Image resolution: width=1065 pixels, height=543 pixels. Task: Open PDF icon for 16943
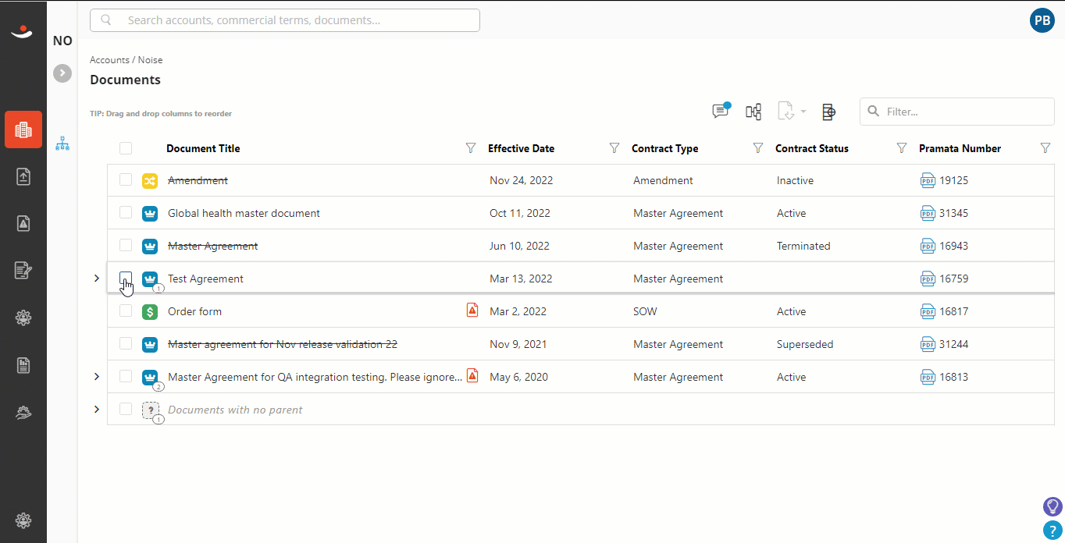click(928, 246)
